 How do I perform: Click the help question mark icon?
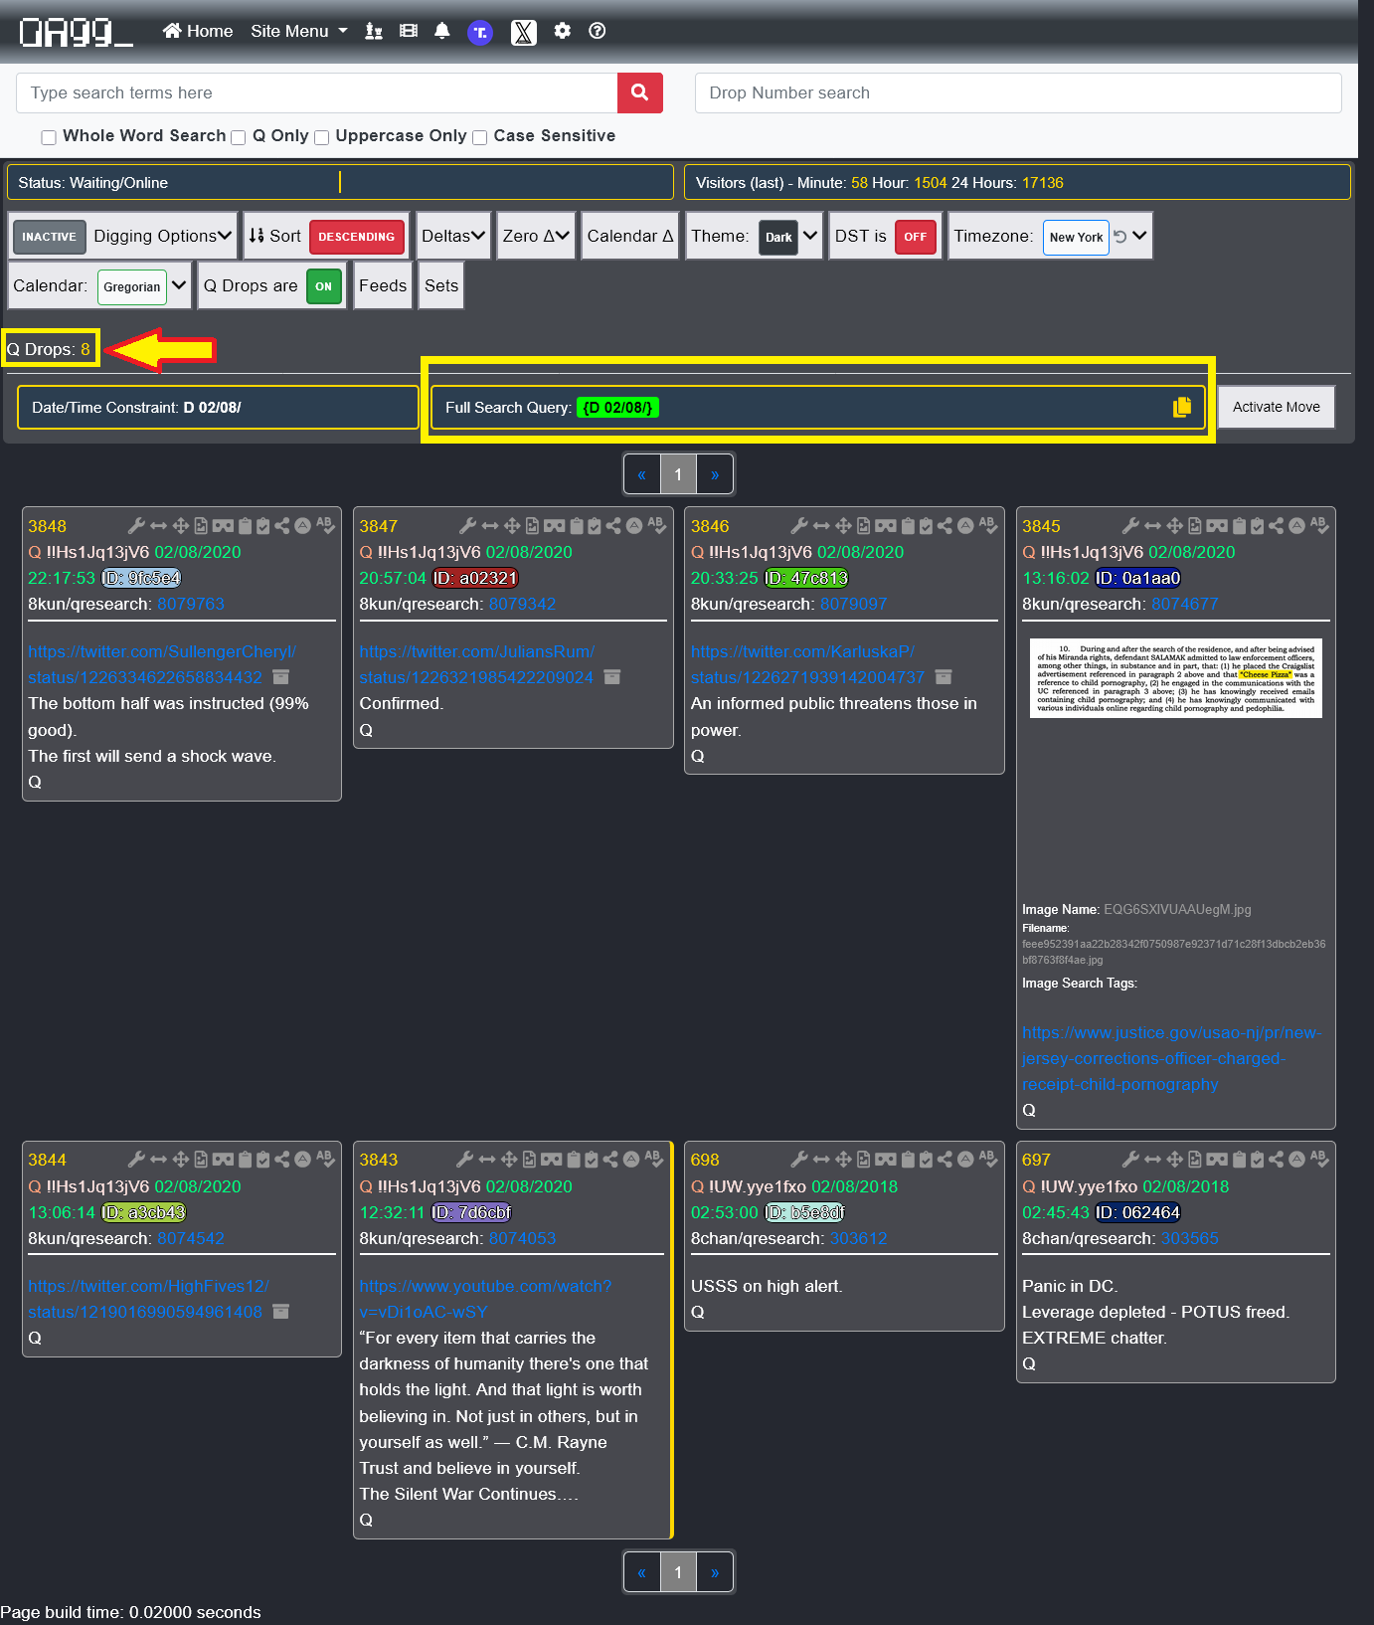597,31
